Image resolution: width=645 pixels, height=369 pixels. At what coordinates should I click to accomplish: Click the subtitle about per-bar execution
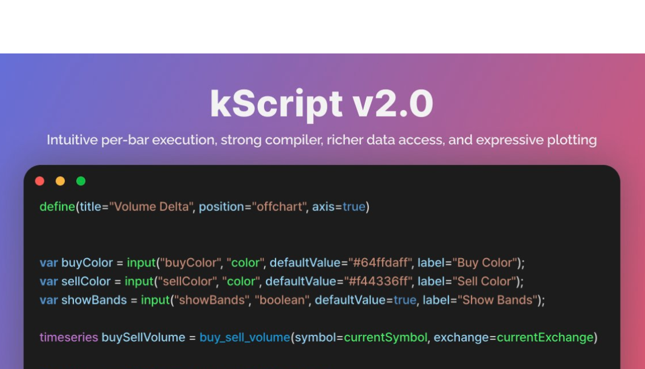point(322,140)
